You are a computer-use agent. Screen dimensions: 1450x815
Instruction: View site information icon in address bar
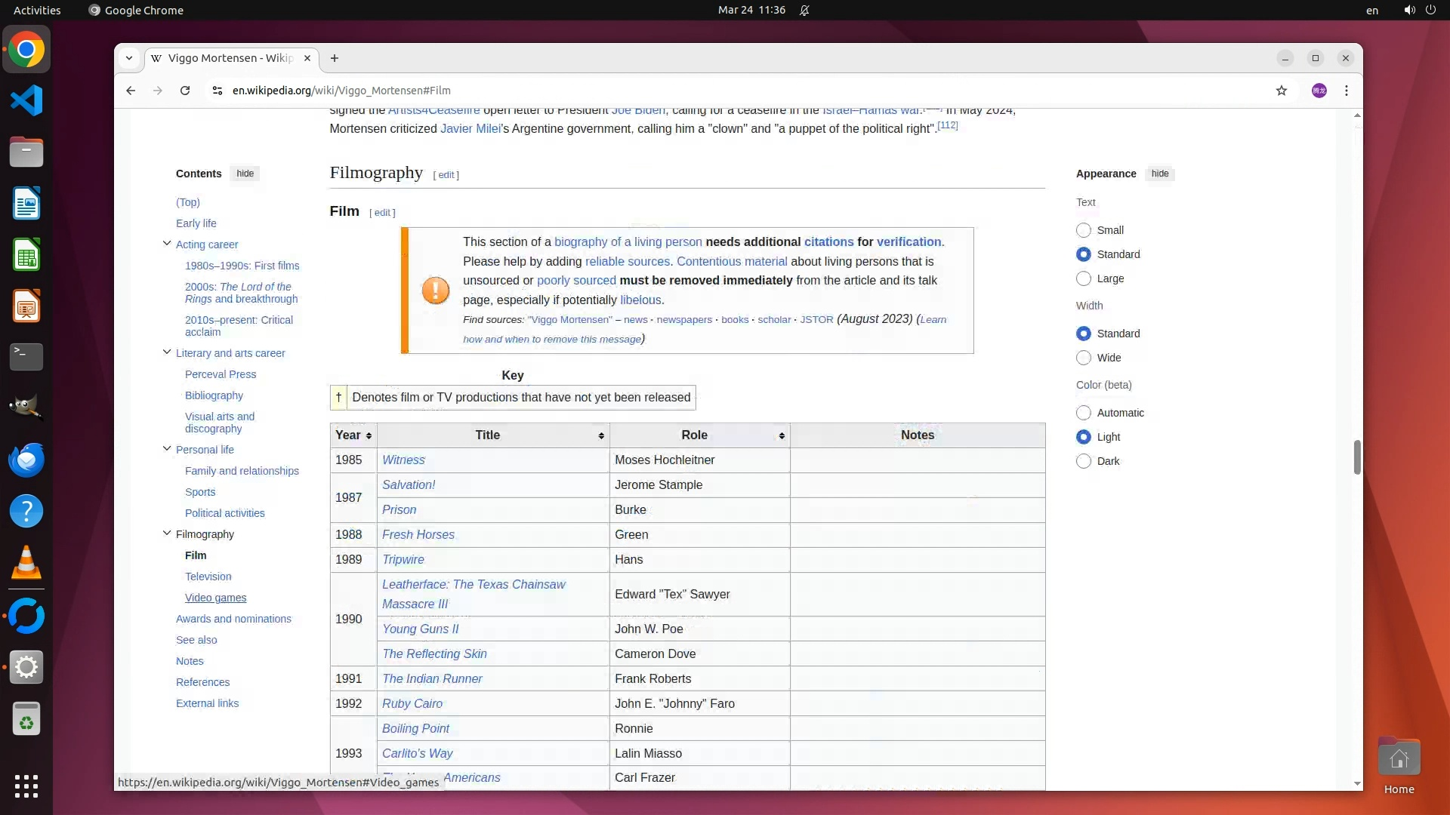[x=217, y=91]
